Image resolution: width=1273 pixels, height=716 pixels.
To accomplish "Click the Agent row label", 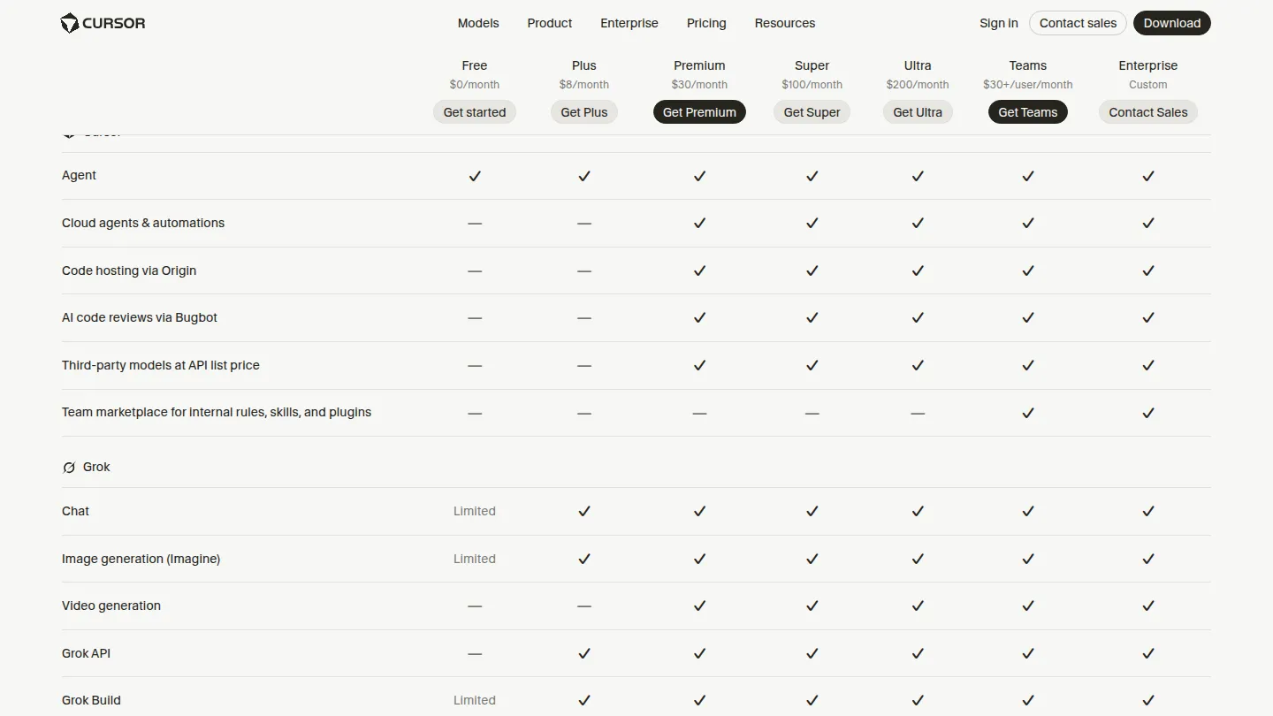I will [x=79, y=175].
